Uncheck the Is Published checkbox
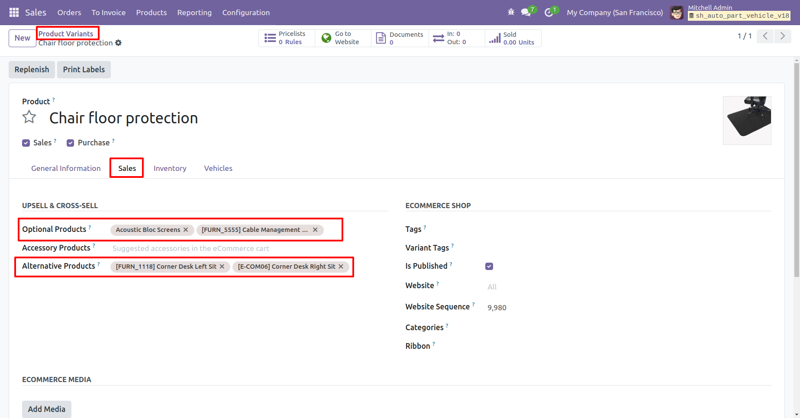Viewport: 800px width, 418px height. tap(489, 266)
